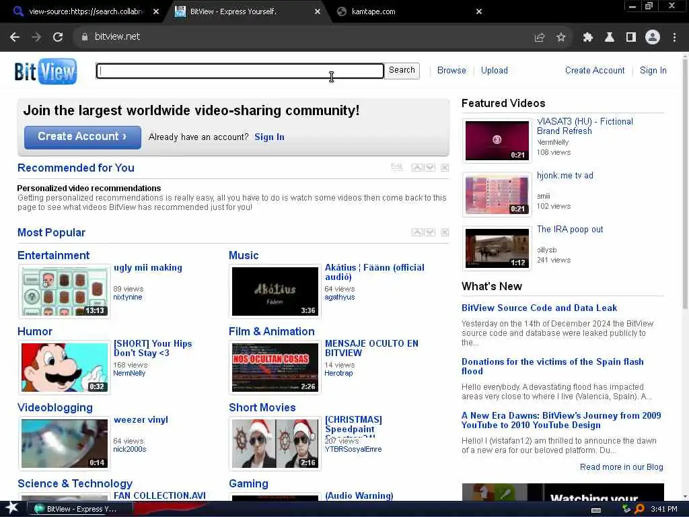Close the view-source tab
This screenshot has height=517, width=689.
click(156, 11)
